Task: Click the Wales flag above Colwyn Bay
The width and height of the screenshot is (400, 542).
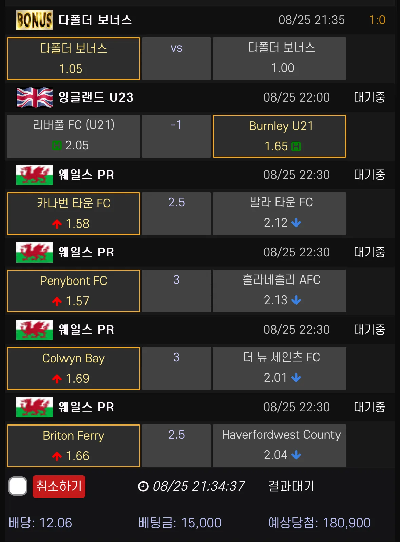Action: coord(34,330)
